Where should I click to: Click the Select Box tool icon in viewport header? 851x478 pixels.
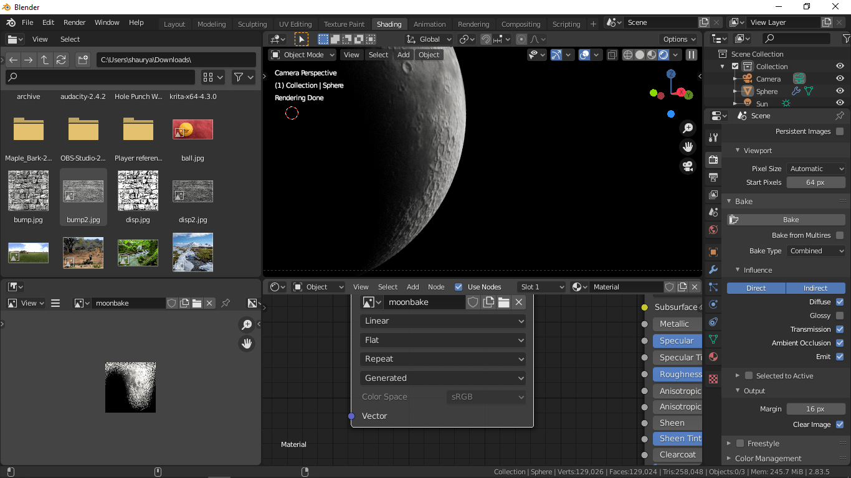point(301,39)
